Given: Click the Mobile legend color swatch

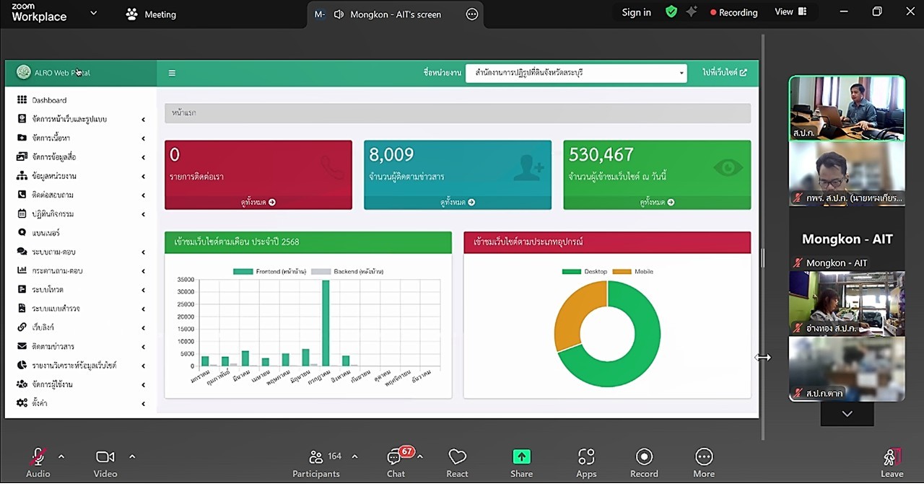Looking at the screenshot, I should point(621,272).
